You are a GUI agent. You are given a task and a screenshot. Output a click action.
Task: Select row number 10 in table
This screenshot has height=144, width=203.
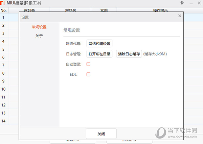3,89
